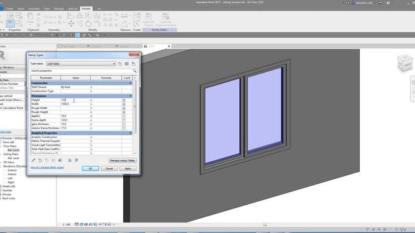The height and width of the screenshot is (233, 415).
Task: Click Cut to clipboard icon
Action: coord(39,14)
